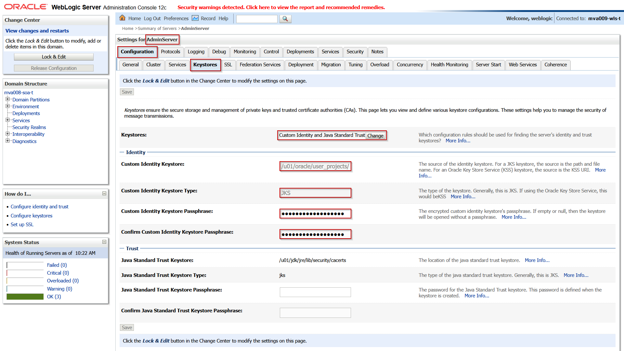The image size is (624, 351).
Task: Open the Monitoring tab
Action: 244,52
